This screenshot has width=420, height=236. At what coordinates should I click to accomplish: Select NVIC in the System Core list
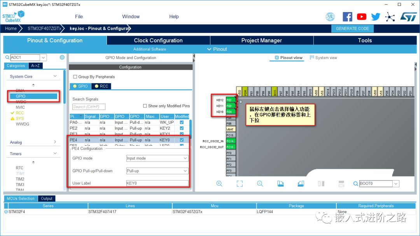pos(20,107)
